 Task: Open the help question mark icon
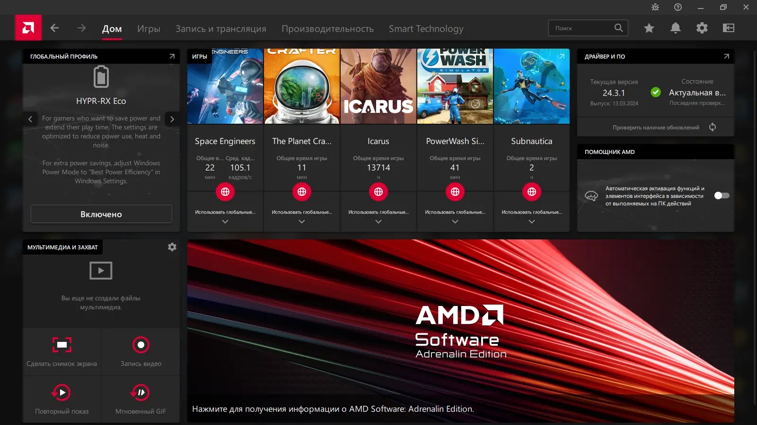pyautogui.click(x=678, y=7)
